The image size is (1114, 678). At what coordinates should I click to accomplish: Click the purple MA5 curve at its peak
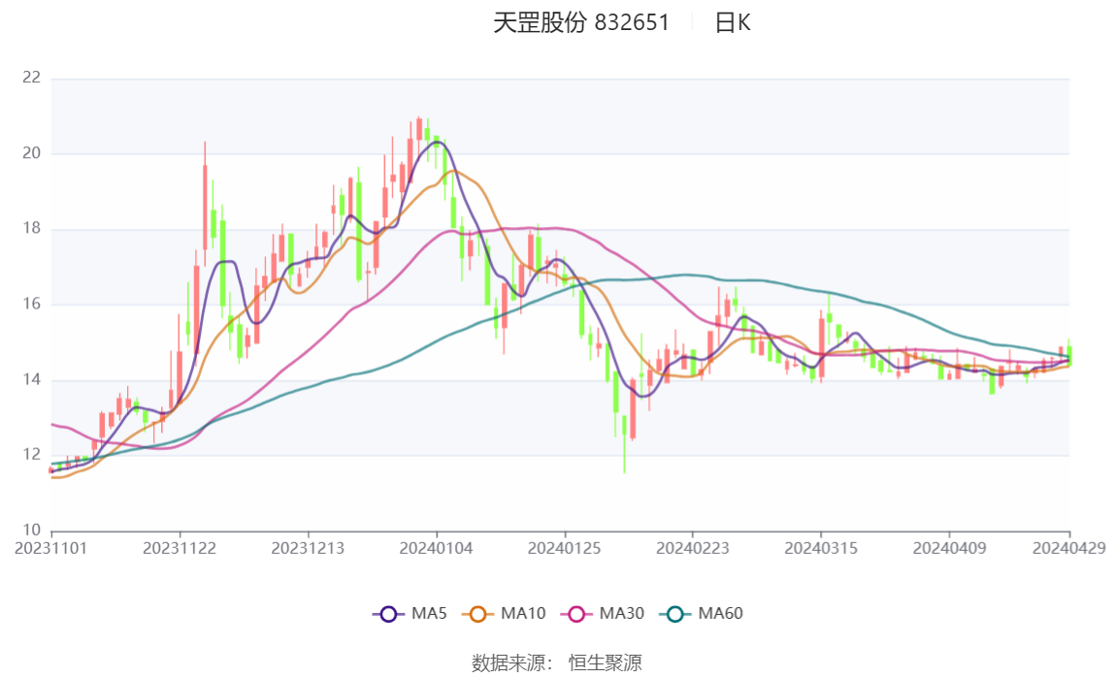click(x=437, y=144)
